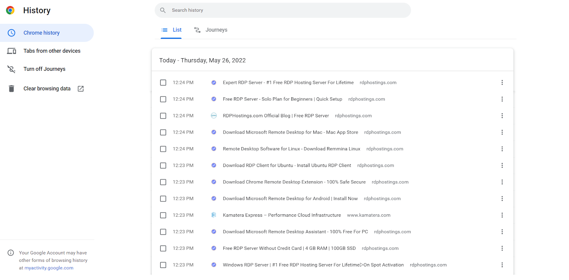Viewport: 569px width, 280px height.
Task: Open three-dot menu for Remote Desktop Assistant
Action: point(502,232)
